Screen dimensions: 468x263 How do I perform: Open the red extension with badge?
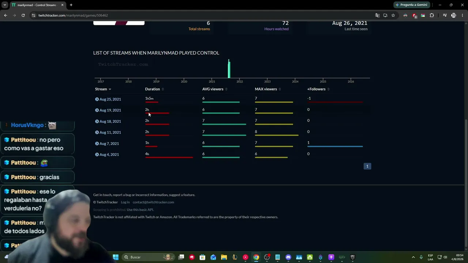[414, 15]
